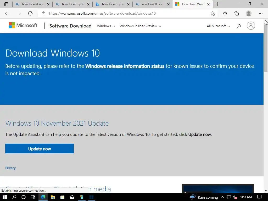268x201 pixels.
Task: Open Task View
Action: coord(33,197)
